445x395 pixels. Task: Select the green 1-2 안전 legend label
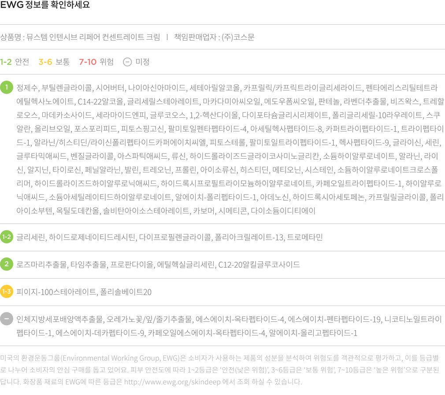pos(15,62)
